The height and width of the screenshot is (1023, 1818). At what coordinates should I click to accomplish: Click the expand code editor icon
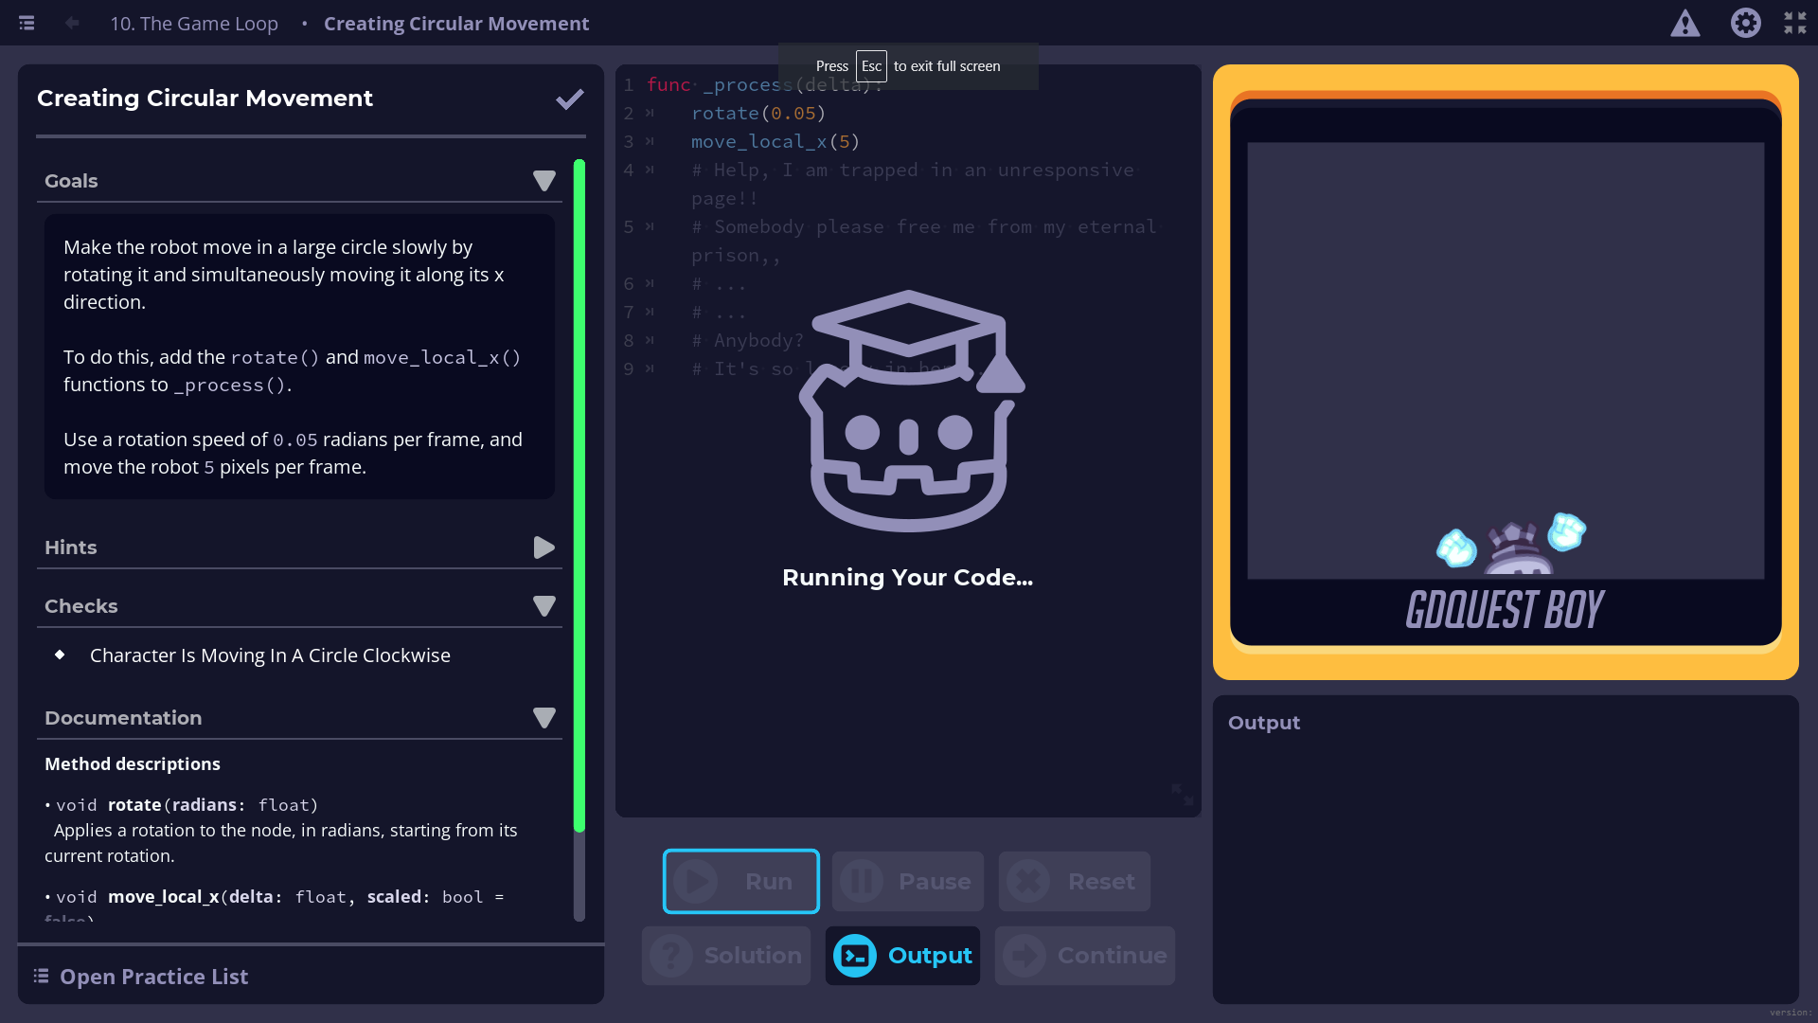(1182, 794)
